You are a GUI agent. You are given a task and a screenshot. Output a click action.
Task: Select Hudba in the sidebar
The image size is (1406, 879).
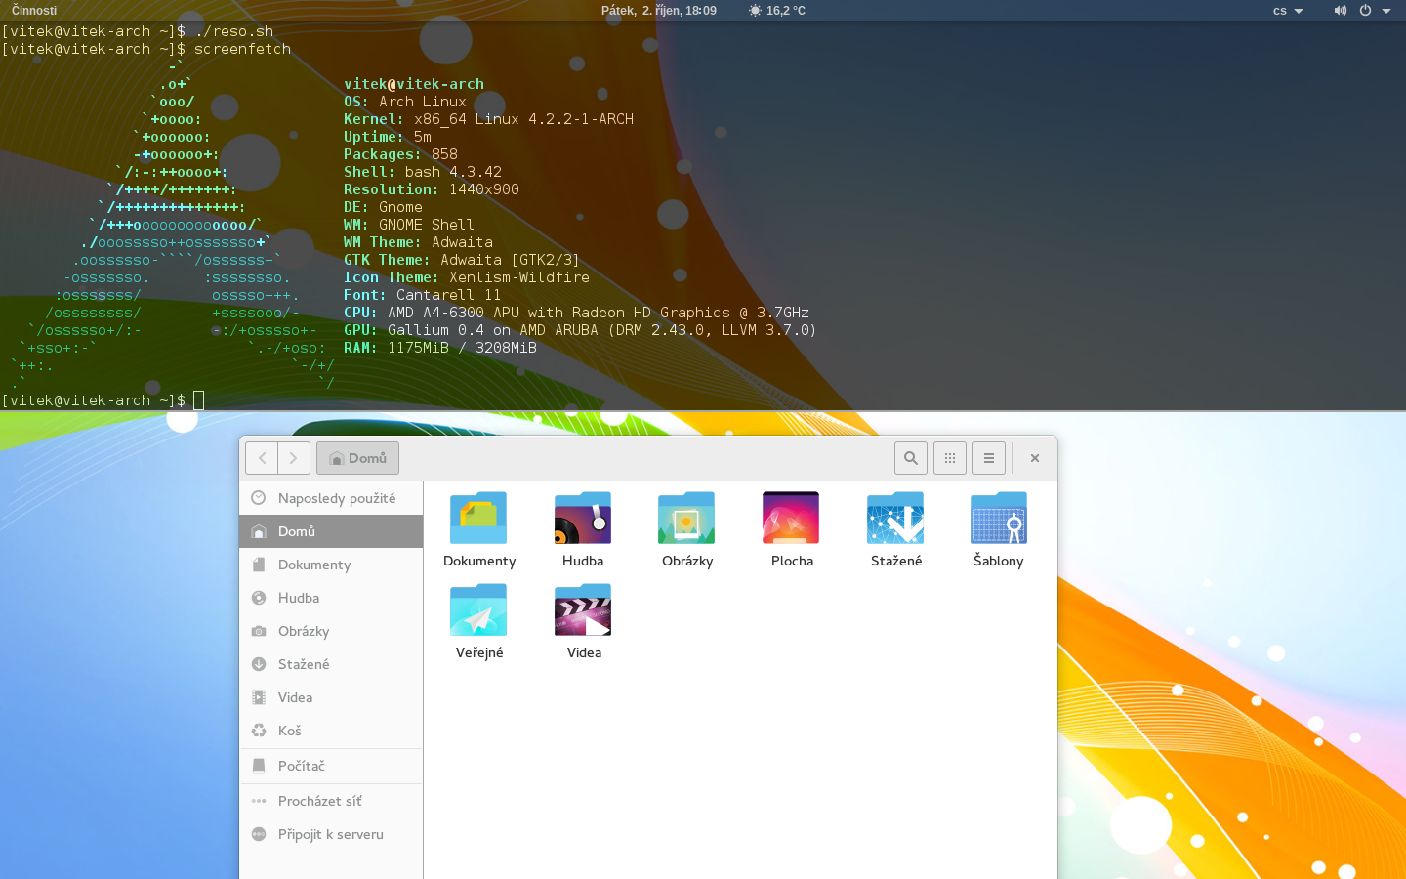pyautogui.click(x=331, y=598)
